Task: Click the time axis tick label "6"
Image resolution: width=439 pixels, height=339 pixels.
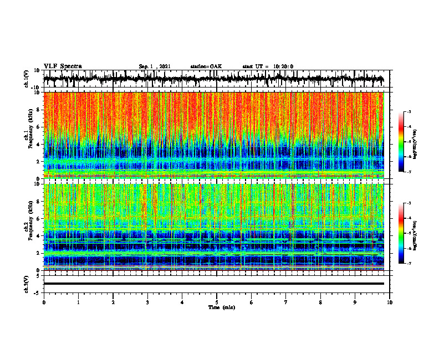Action: [251, 302]
